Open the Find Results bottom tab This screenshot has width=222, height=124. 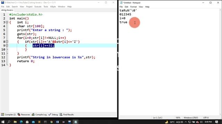[67, 115]
